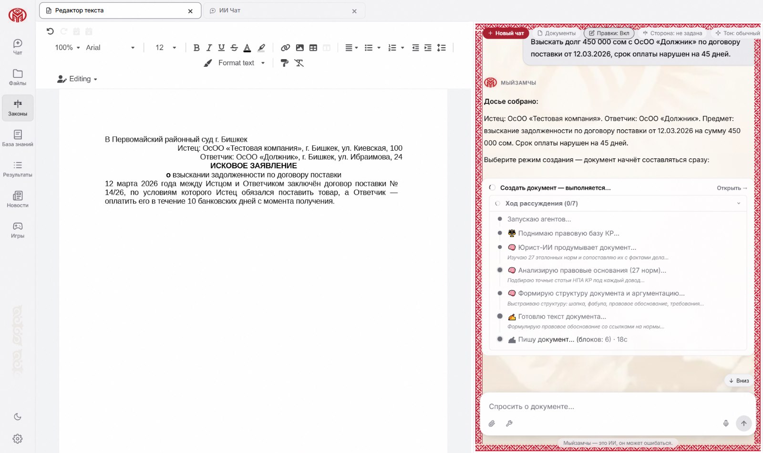Toggle strikethrough formatting
This screenshot has height=453, width=763.
tap(234, 48)
